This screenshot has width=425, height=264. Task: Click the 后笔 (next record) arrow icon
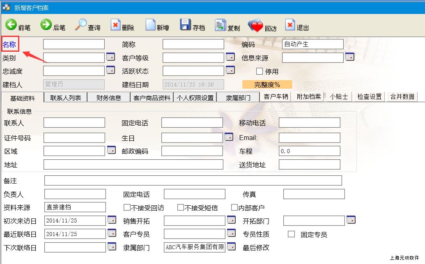46,25
